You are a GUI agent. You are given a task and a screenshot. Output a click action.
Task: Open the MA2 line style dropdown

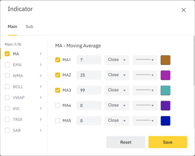[x=145, y=75]
